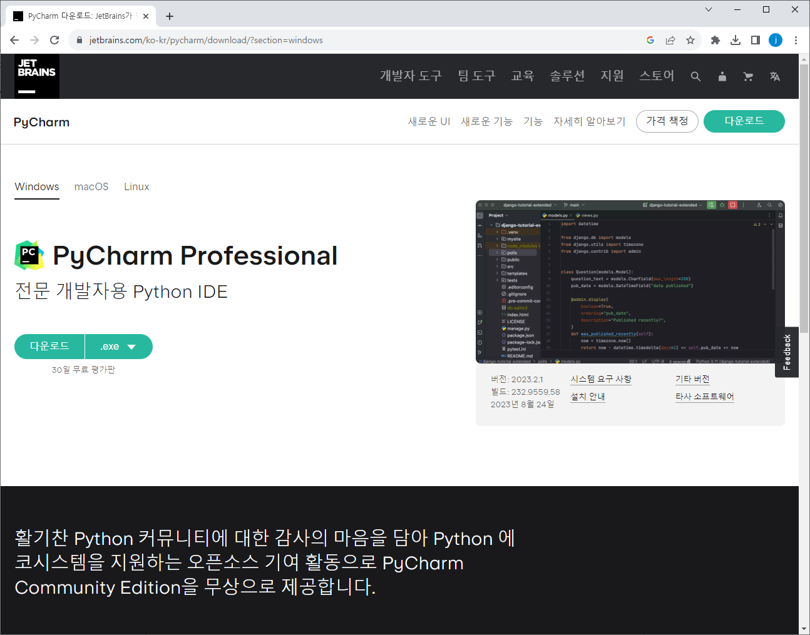Click the header 다운로드 button
Screen dimensions: 810x635
point(744,121)
